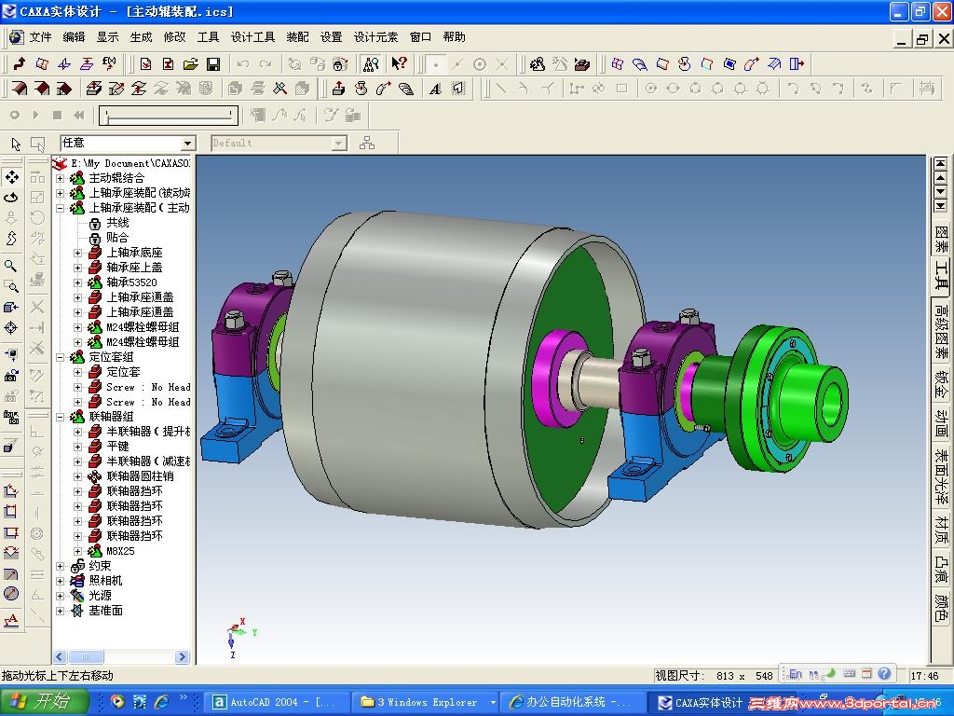Select the M8X25 item in tree

click(x=120, y=551)
